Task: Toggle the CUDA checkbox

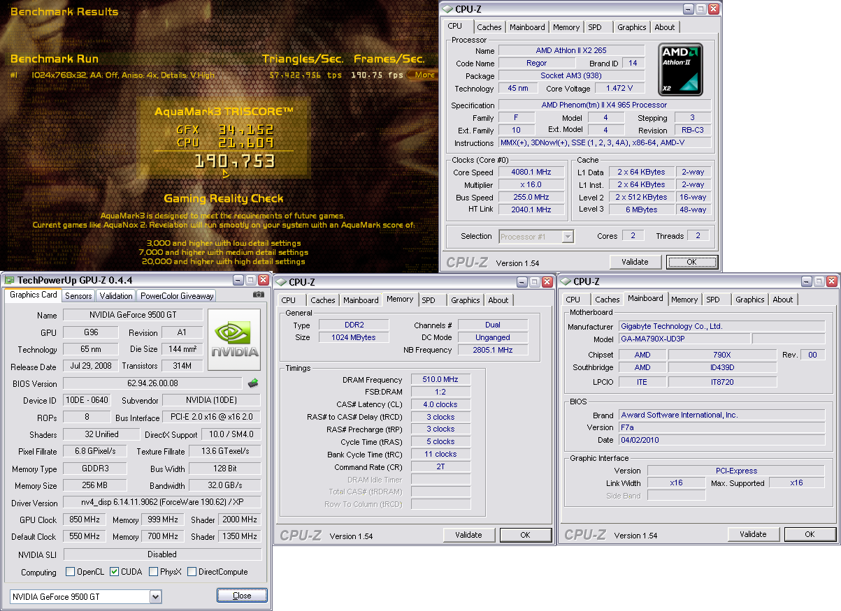Action: coord(115,572)
